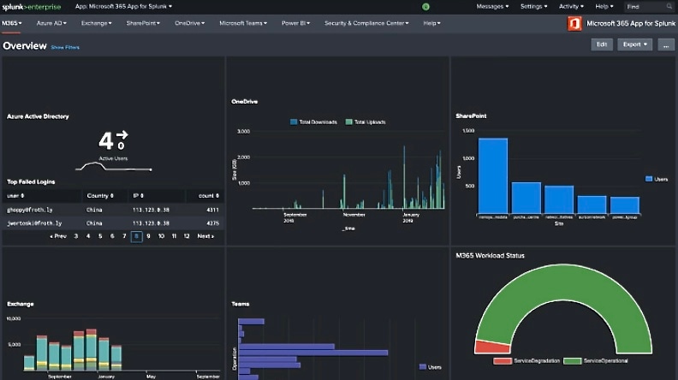This screenshot has height=380, width=678.
Task: Click the Edit dashboard button
Action: click(x=602, y=45)
